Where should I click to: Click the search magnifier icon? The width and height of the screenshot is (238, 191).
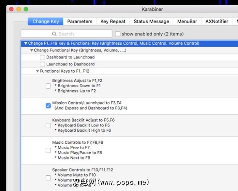coord(54,34)
